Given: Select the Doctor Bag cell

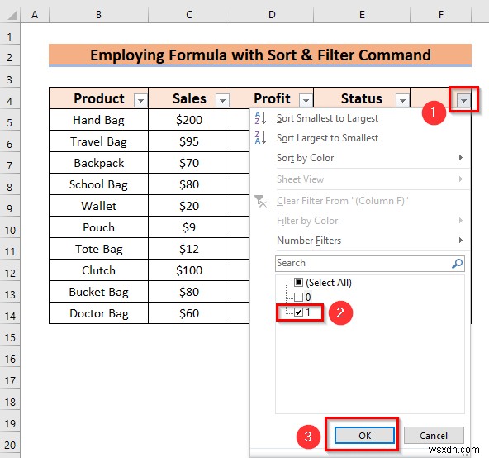Looking at the screenshot, I should 98,313.
